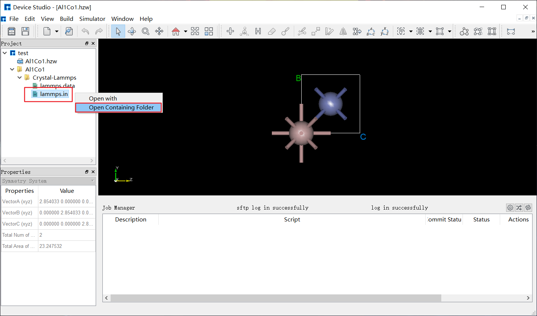537x316 pixels.
Task: Select the eraser delete tool
Action: [272, 31]
